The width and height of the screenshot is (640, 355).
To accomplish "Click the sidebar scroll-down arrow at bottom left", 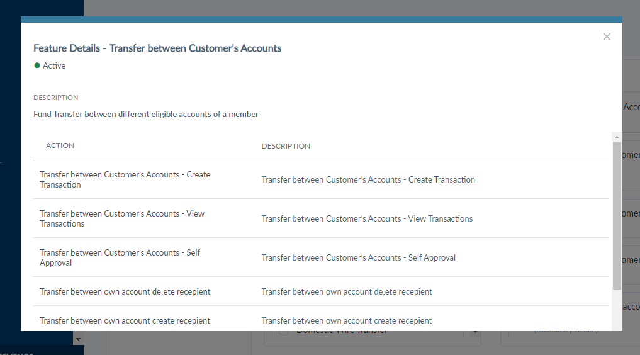I will point(78,339).
